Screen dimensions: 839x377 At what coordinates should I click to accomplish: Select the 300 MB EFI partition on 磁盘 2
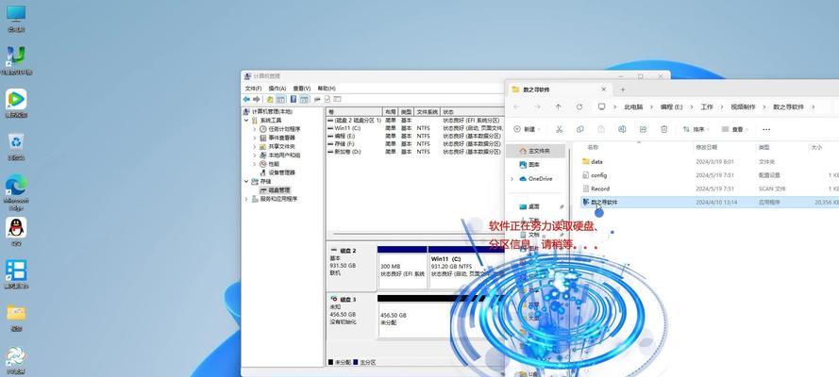[402, 270]
